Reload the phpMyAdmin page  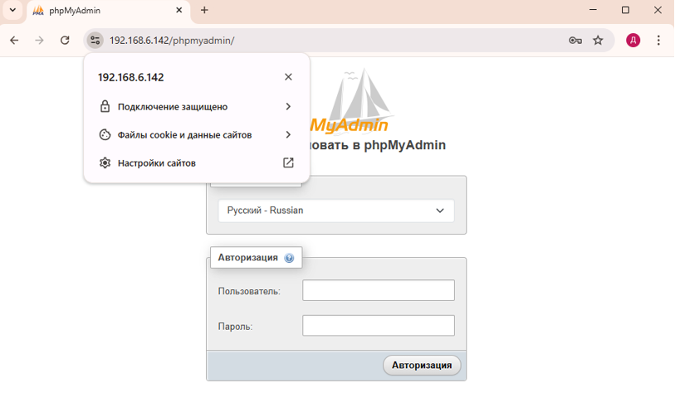(x=65, y=41)
